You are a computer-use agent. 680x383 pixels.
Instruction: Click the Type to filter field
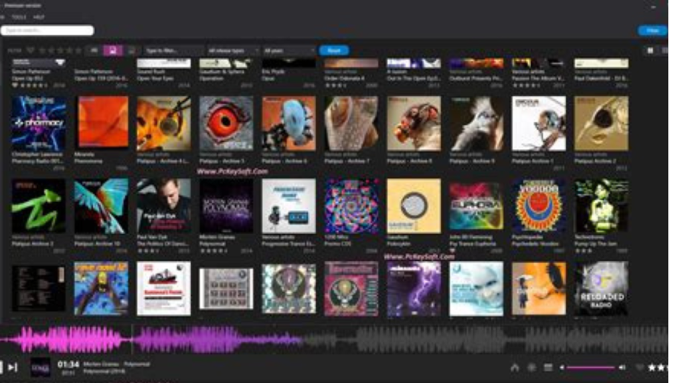click(x=173, y=51)
